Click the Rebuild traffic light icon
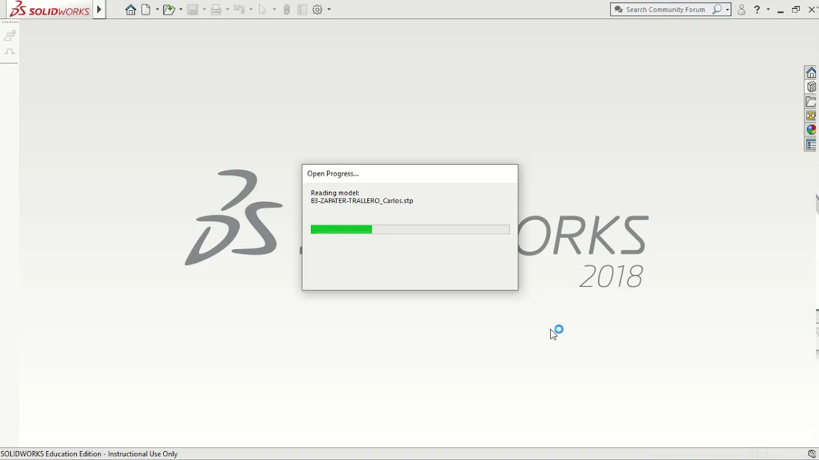Viewport: 819px width, 460px height. 287,10
